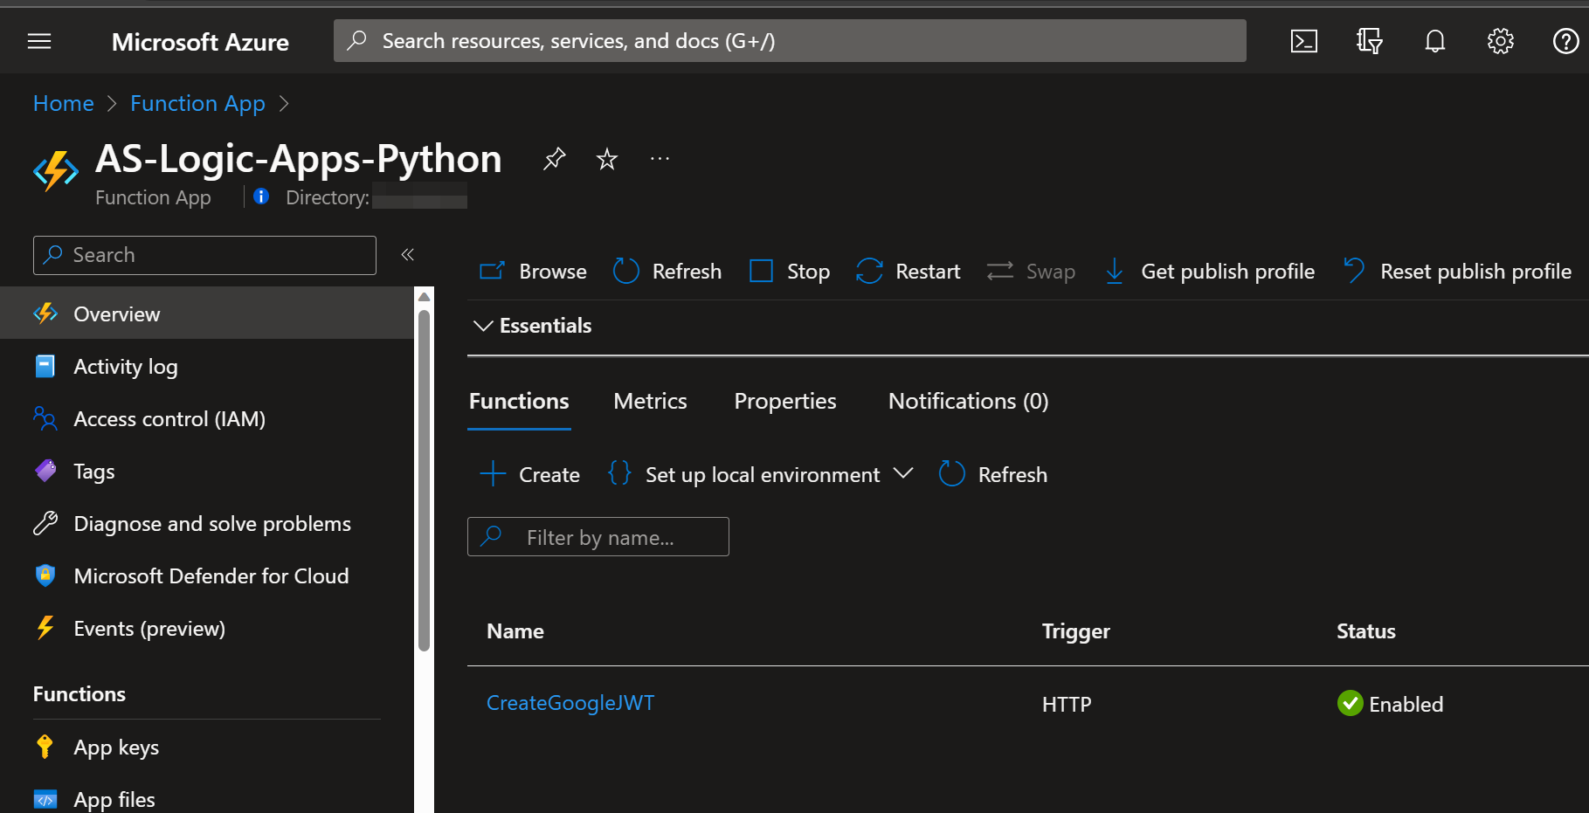Stop the function app
Viewport: 1589px width, 813px height.
(790, 272)
